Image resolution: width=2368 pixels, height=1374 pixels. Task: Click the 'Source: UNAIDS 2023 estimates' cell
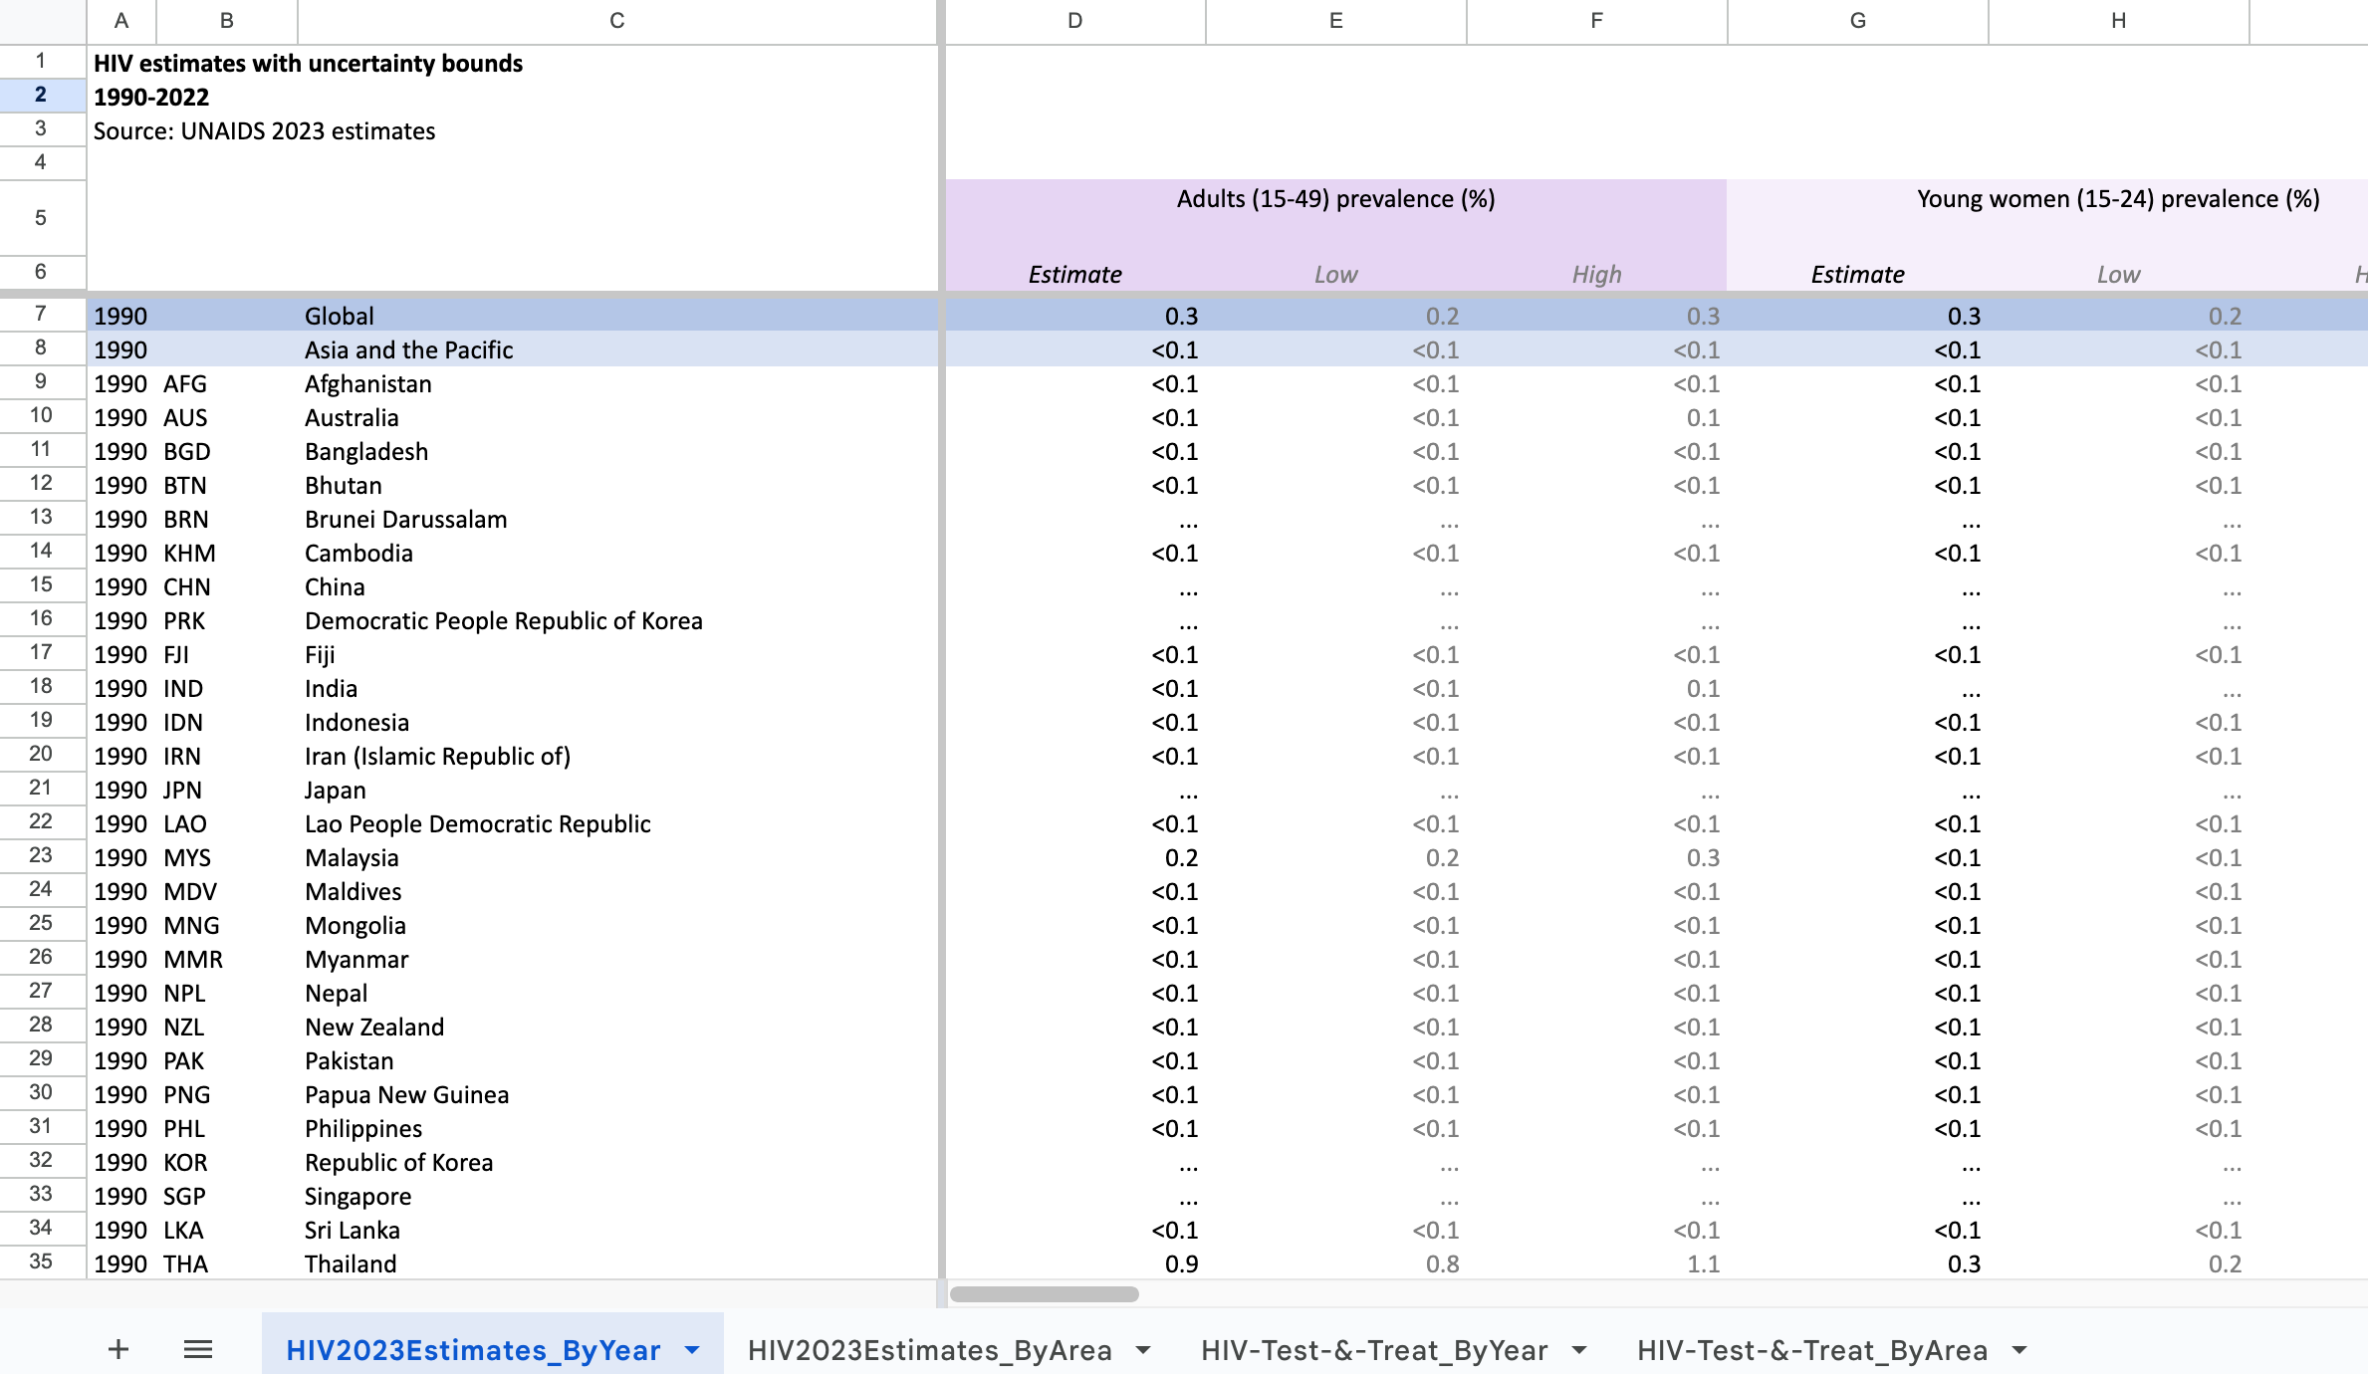click(264, 130)
